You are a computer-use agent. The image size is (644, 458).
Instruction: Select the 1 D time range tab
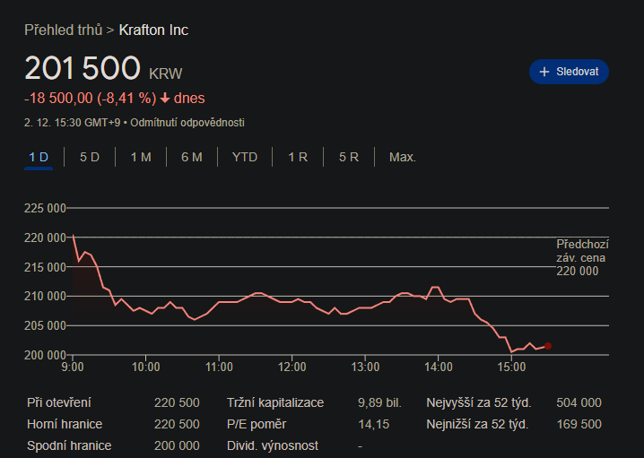pos(39,157)
